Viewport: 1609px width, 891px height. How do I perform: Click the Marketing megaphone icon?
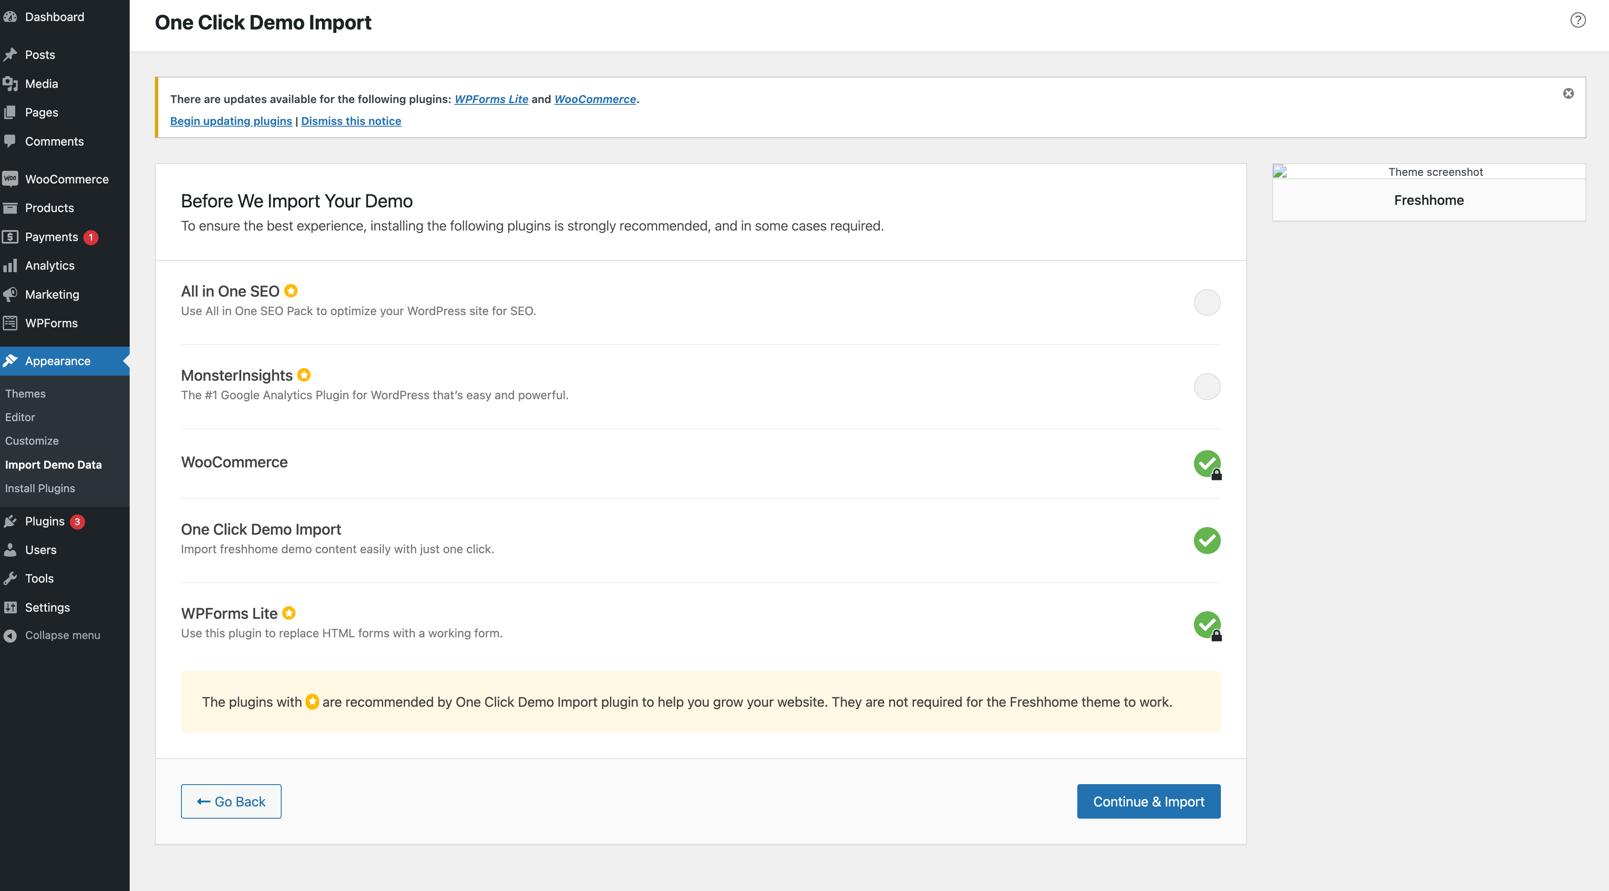11,294
